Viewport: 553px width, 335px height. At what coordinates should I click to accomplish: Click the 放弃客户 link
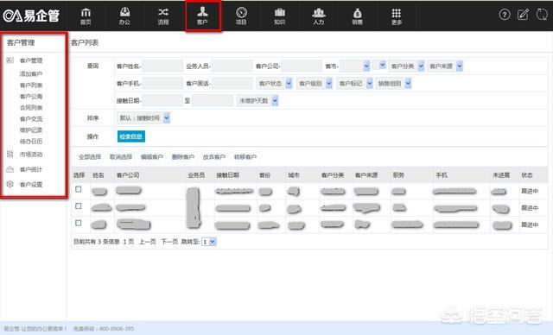click(x=213, y=157)
